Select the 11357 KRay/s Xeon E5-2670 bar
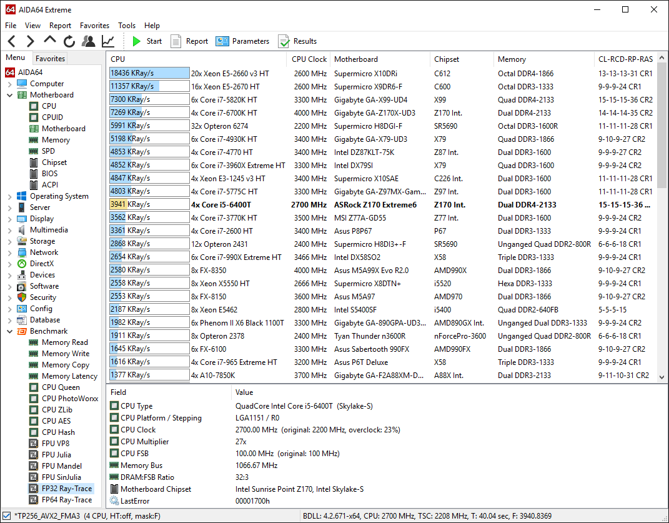669x523 pixels. 149,87
